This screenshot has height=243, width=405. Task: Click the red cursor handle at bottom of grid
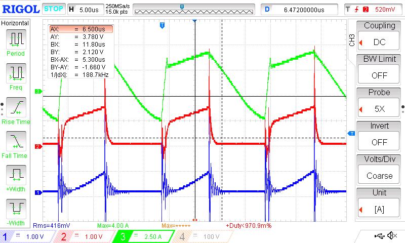tap(195, 220)
